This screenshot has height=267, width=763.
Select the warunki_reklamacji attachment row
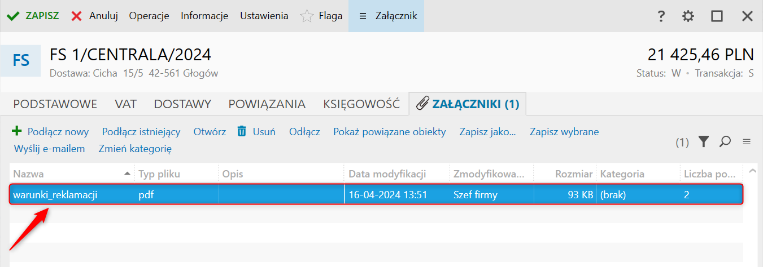[376, 195]
